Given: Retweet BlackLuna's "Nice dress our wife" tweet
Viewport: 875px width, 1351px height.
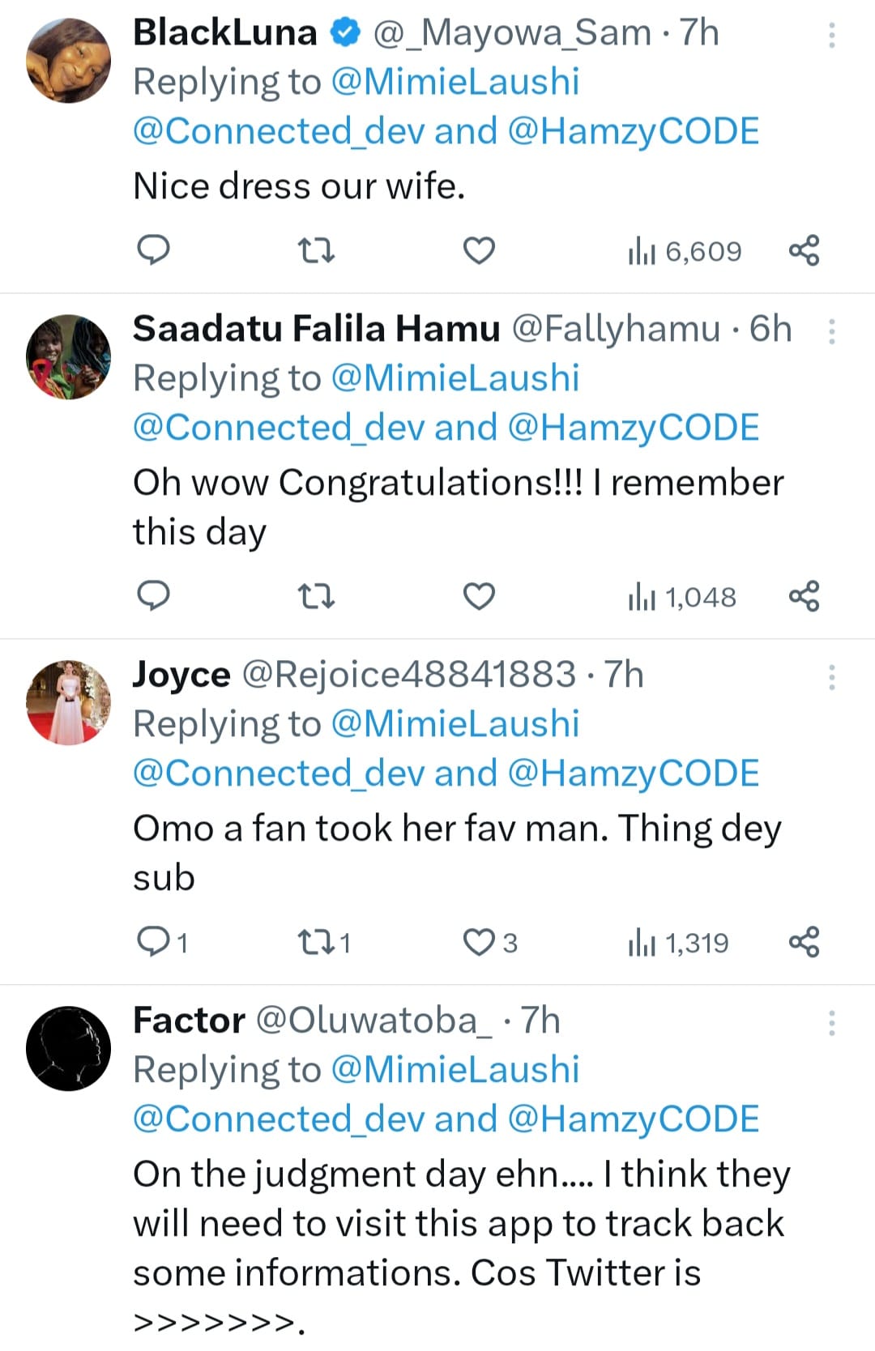Looking at the screenshot, I should coord(316,250).
